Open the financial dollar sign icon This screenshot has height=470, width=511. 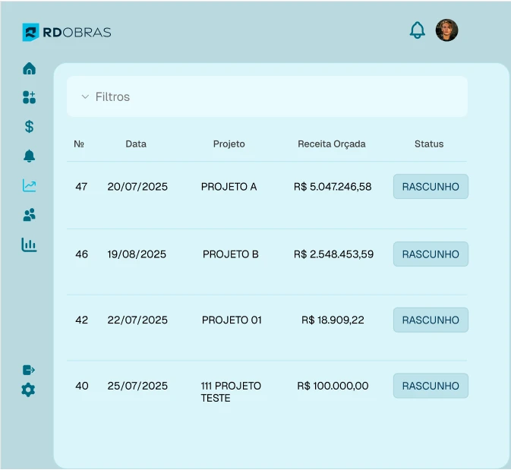pyautogui.click(x=29, y=127)
